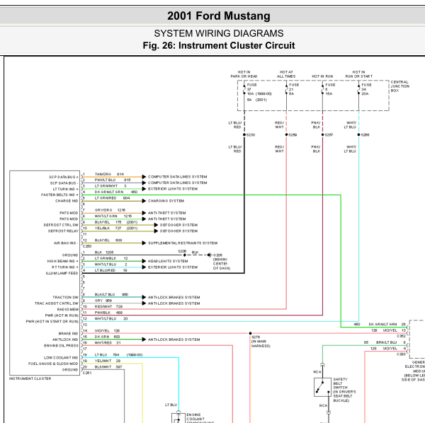Select "SCP DATA BUS -" pin label
The height and width of the screenshot is (423, 425).
(64, 183)
